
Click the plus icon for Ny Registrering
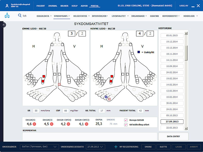point(116,147)
